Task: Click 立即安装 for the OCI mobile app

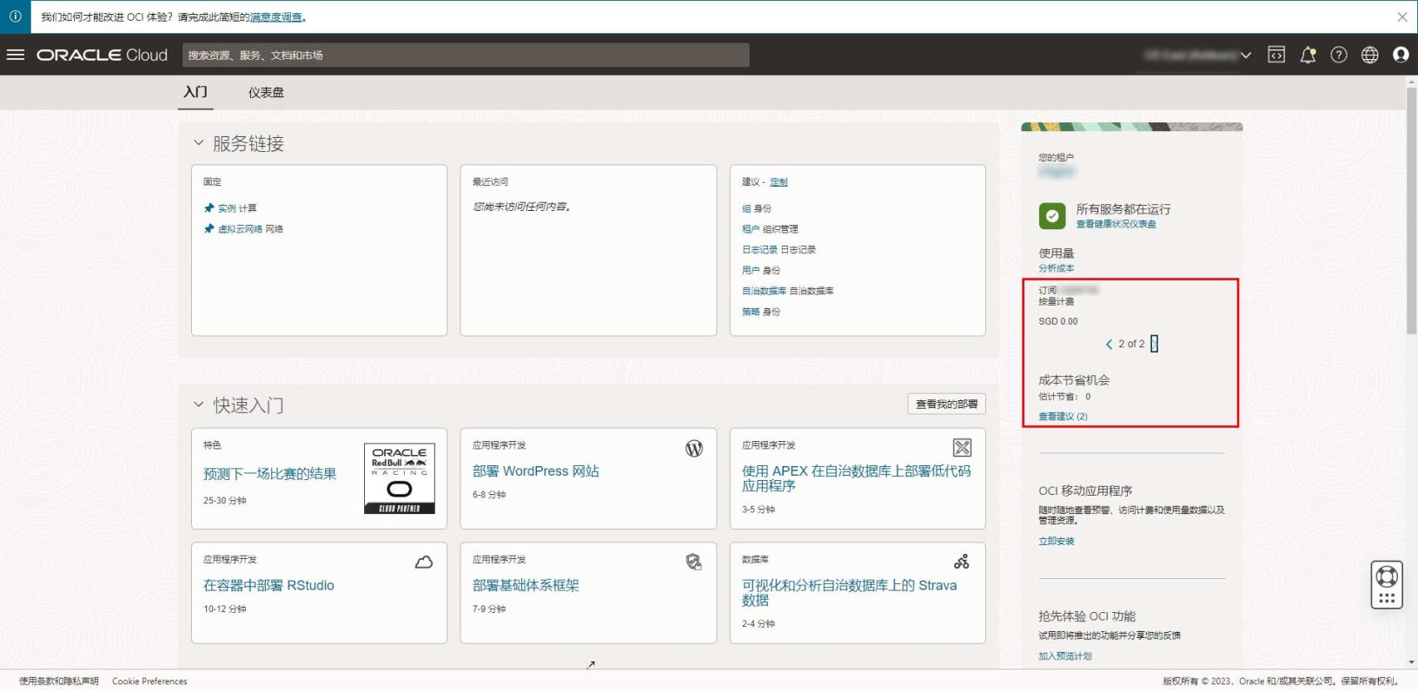Action: click(x=1056, y=541)
